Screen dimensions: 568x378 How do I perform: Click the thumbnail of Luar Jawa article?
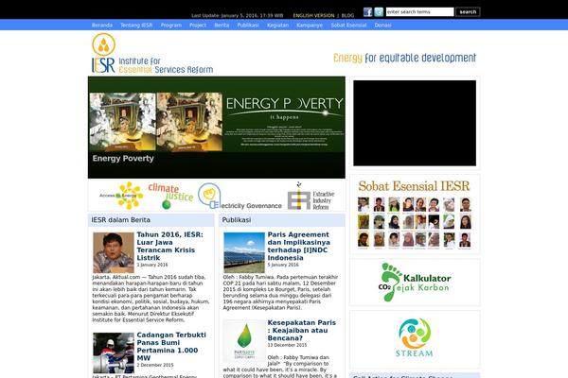point(114,252)
